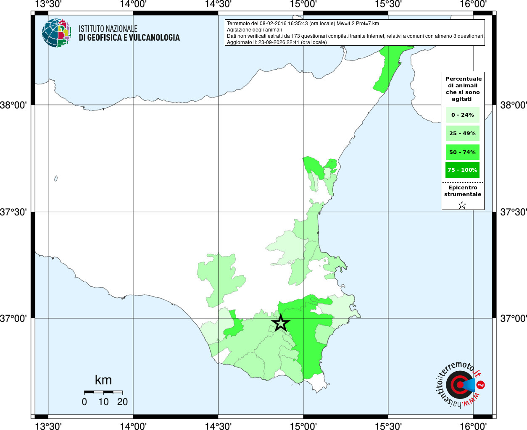Click the haisentitoilterremoto.it target logo
Screen dimensions: 527x430
click(x=459, y=384)
